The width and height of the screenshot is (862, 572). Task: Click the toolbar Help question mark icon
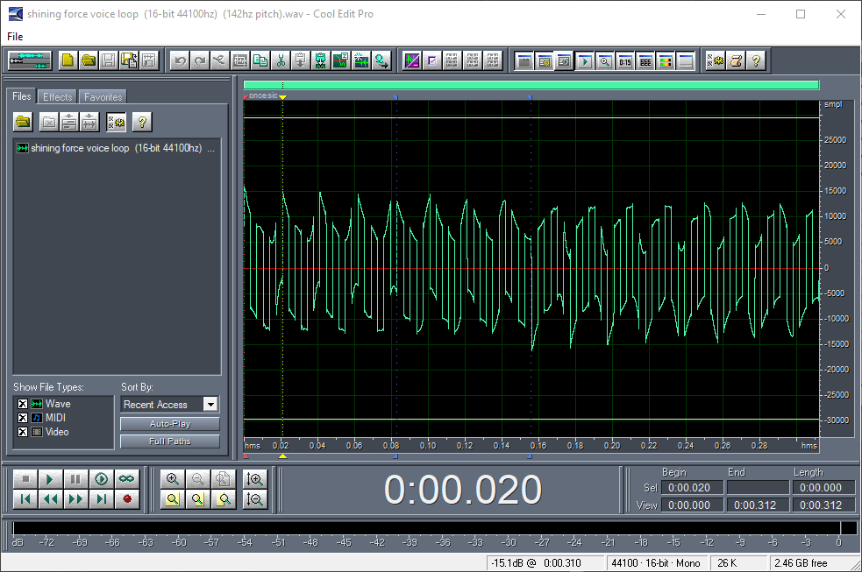coord(756,60)
